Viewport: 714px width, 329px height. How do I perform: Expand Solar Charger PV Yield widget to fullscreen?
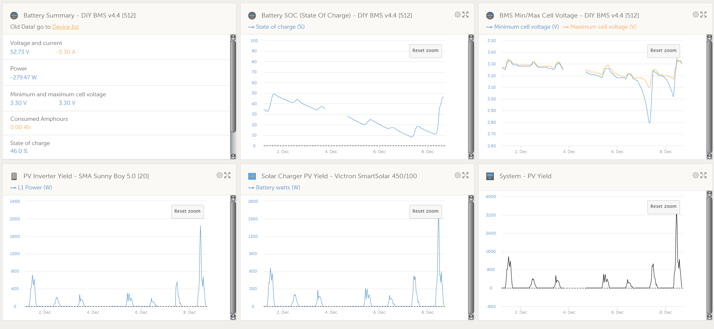465,175
